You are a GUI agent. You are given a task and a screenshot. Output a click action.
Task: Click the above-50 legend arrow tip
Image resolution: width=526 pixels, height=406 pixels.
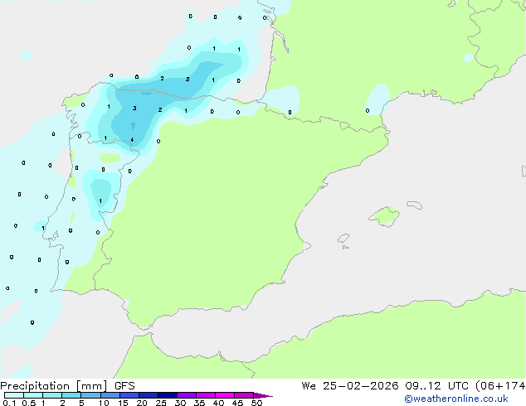[x=263, y=396]
